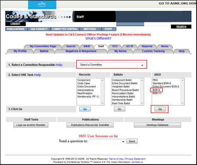197x165 pixels.
Task: Open Negatives & Responses tab
Action: (81, 51)
